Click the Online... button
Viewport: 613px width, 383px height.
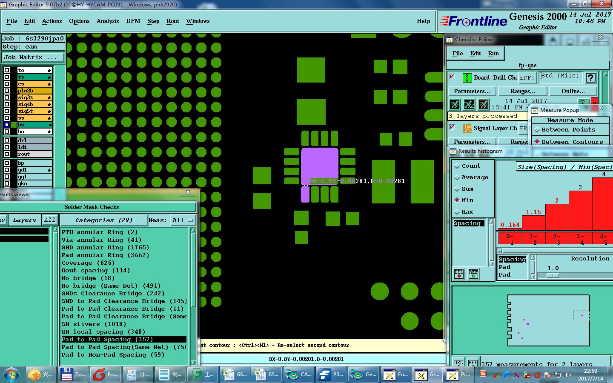point(573,91)
